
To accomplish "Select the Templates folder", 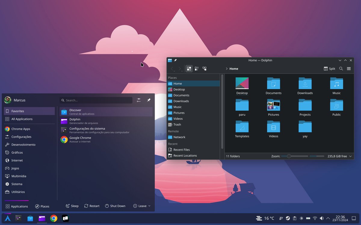I will point(242,129).
